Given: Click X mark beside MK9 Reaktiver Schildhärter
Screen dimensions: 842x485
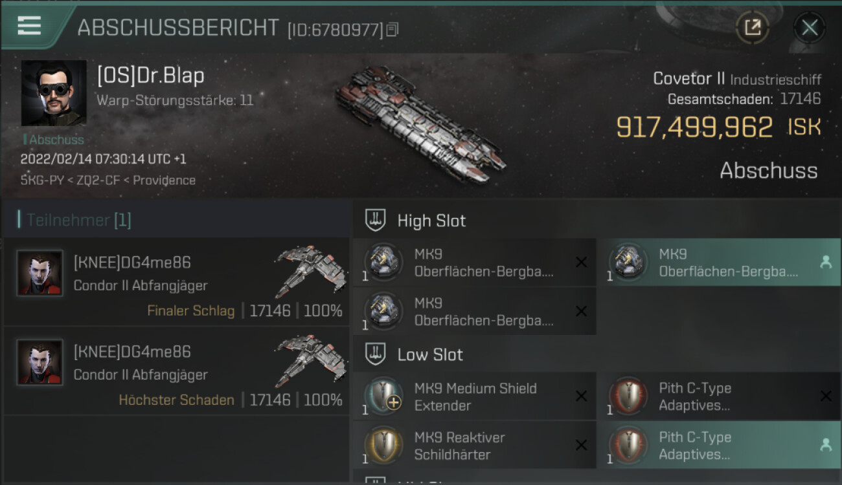Looking at the screenshot, I should tap(581, 445).
